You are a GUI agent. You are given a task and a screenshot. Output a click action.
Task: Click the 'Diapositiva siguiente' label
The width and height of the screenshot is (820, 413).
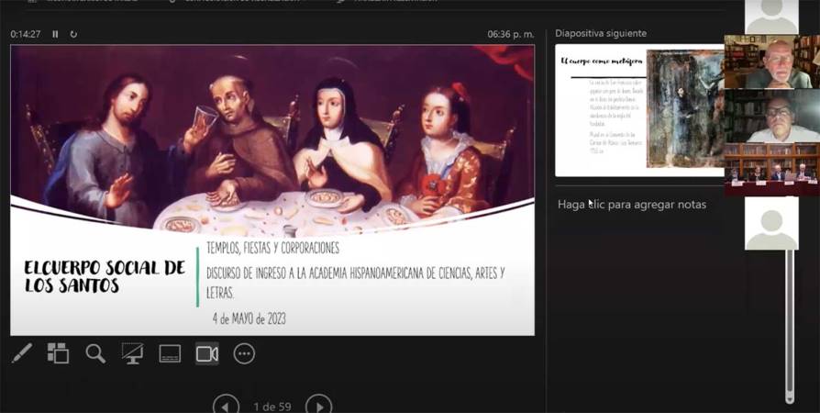601,34
